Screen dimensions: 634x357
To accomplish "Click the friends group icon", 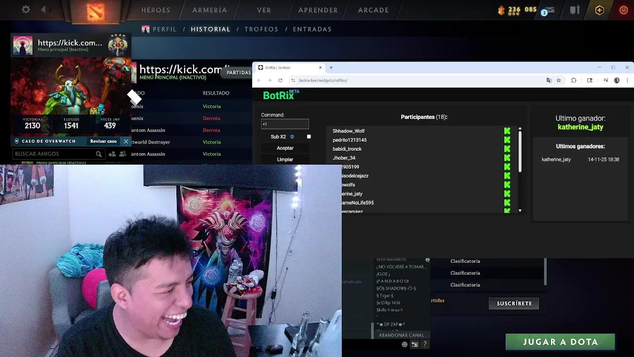I will click(122, 154).
